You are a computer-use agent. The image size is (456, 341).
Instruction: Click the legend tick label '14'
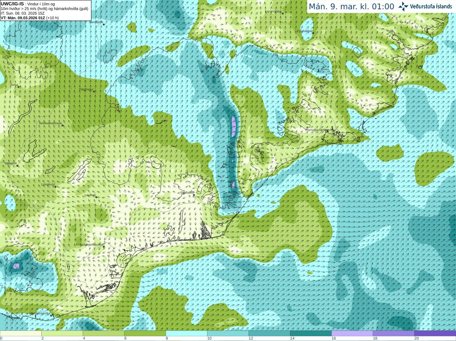[292, 339]
